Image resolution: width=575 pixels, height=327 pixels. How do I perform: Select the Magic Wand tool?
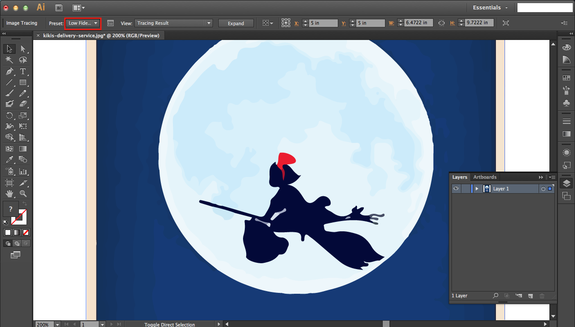tap(9, 60)
